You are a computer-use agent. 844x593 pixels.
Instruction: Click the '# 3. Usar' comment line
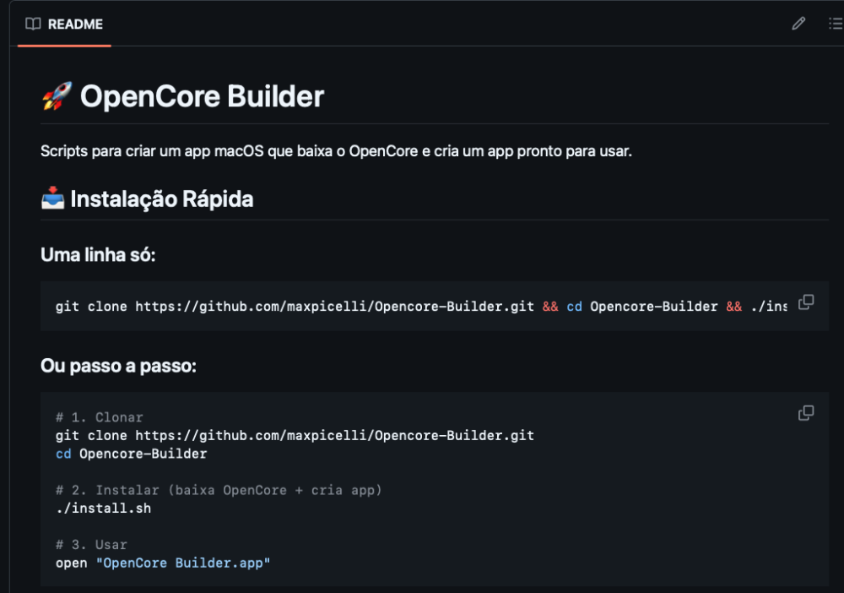pos(91,545)
